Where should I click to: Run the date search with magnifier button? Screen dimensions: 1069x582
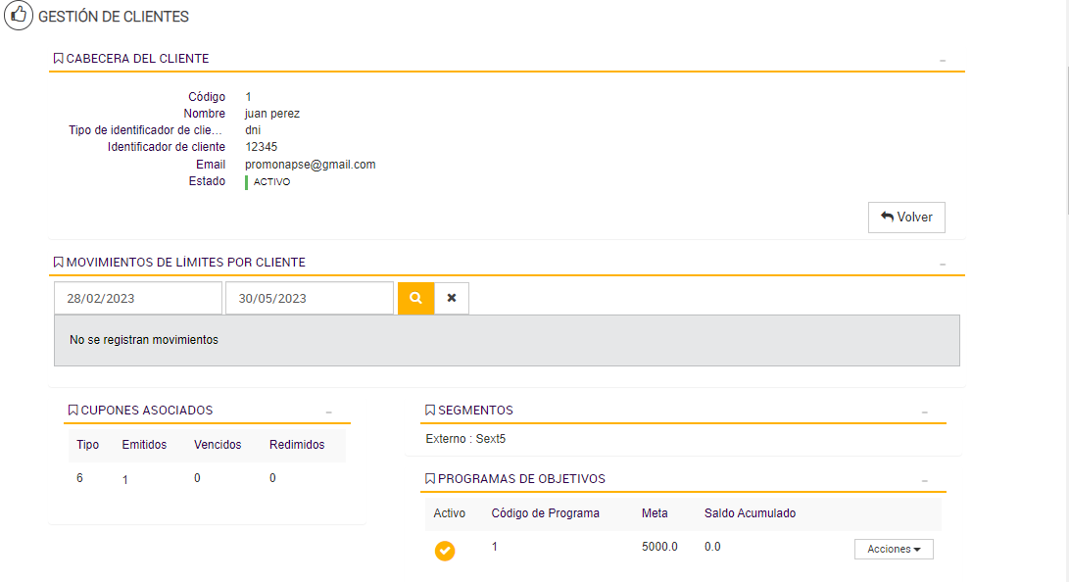click(x=415, y=299)
